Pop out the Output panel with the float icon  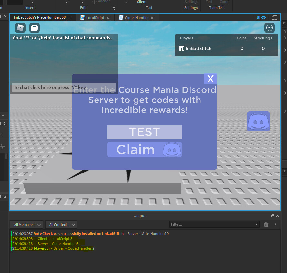tap(272, 215)
